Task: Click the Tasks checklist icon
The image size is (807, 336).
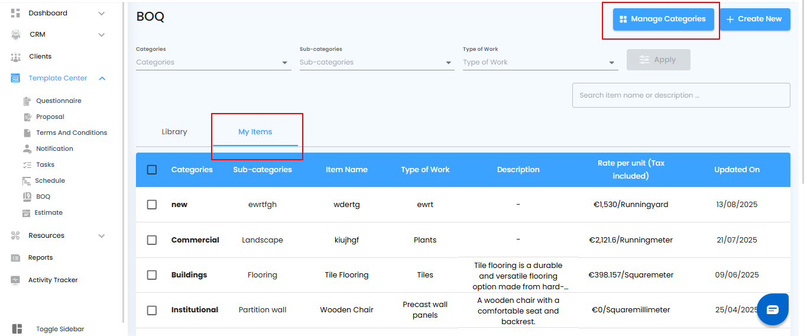Action: [x=27, y=165]
